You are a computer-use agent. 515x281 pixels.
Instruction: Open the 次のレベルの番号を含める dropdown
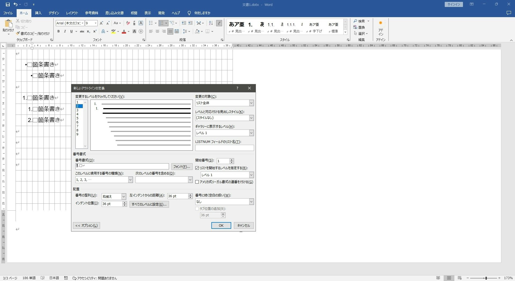[x=164, y=180]
